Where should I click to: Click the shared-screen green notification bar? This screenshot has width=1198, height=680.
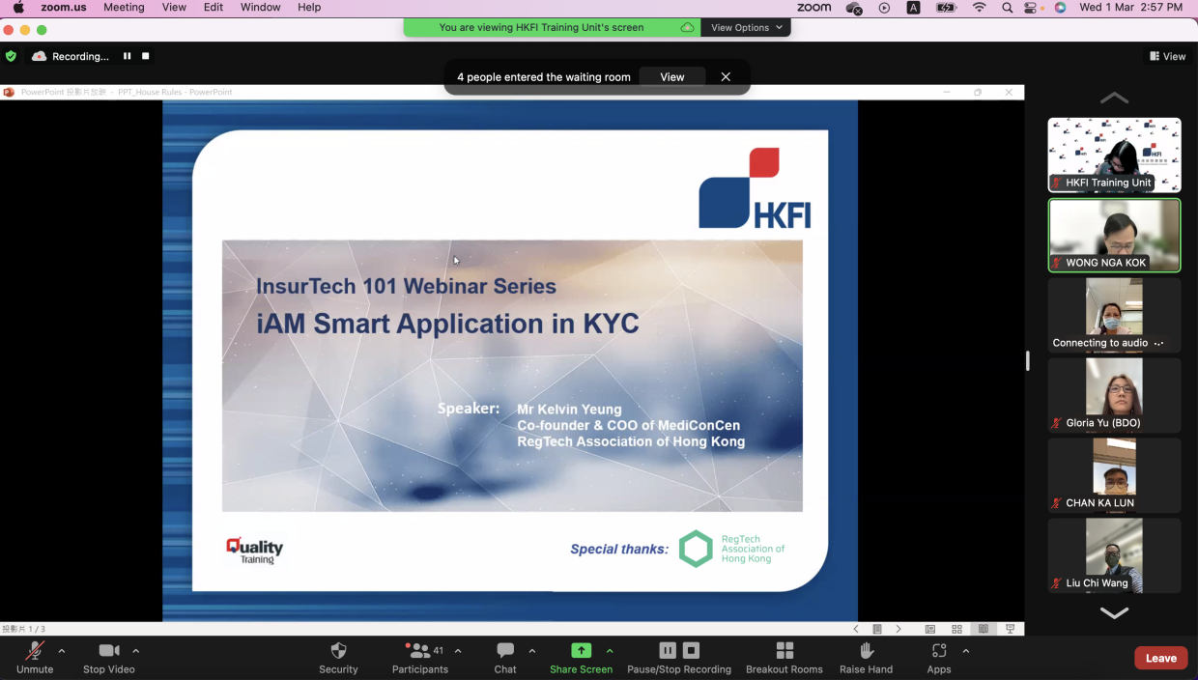552,28
